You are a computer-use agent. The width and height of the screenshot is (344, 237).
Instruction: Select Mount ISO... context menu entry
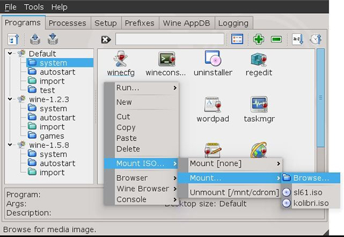142,164
